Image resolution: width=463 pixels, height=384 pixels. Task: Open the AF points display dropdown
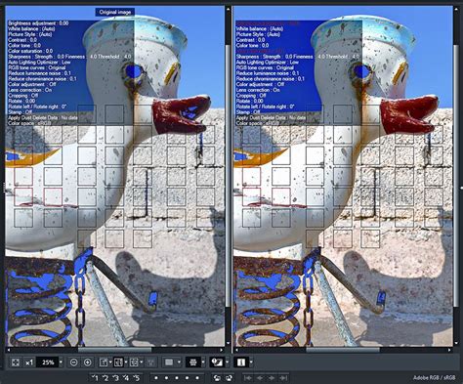(203, 363)
